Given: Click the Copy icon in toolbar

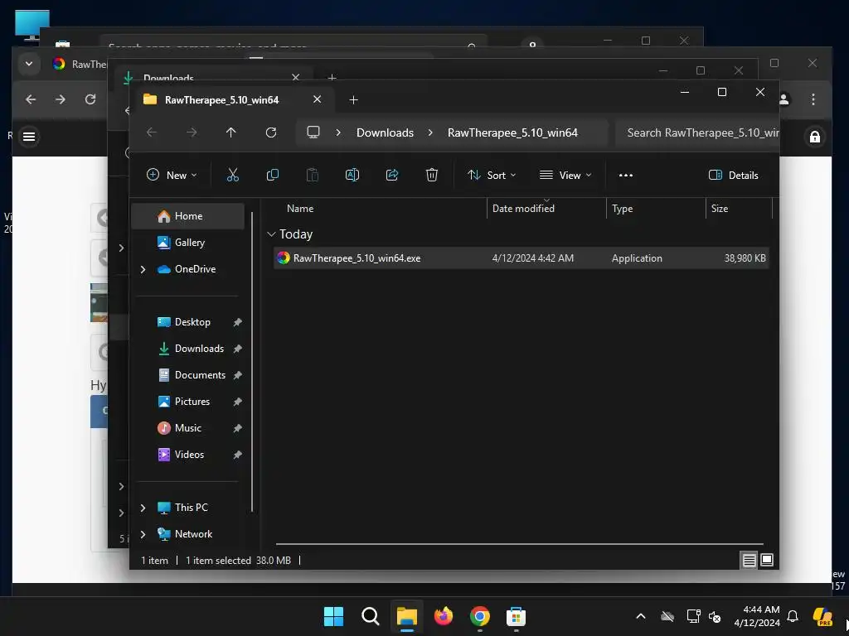Looking at the screenshot, I should coord(272,175).
